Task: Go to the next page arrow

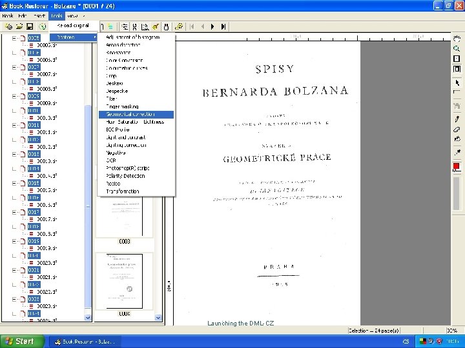Action: click(212, 26)
